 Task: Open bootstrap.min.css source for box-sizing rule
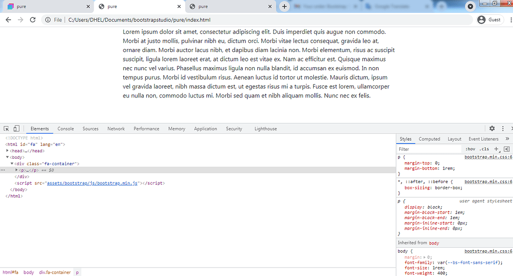pyautogui.click(x=488, y=182)
